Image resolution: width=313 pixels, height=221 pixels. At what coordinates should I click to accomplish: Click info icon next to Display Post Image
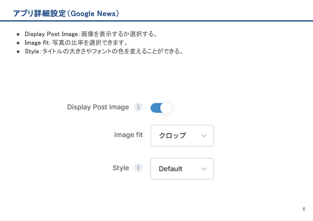138,107
